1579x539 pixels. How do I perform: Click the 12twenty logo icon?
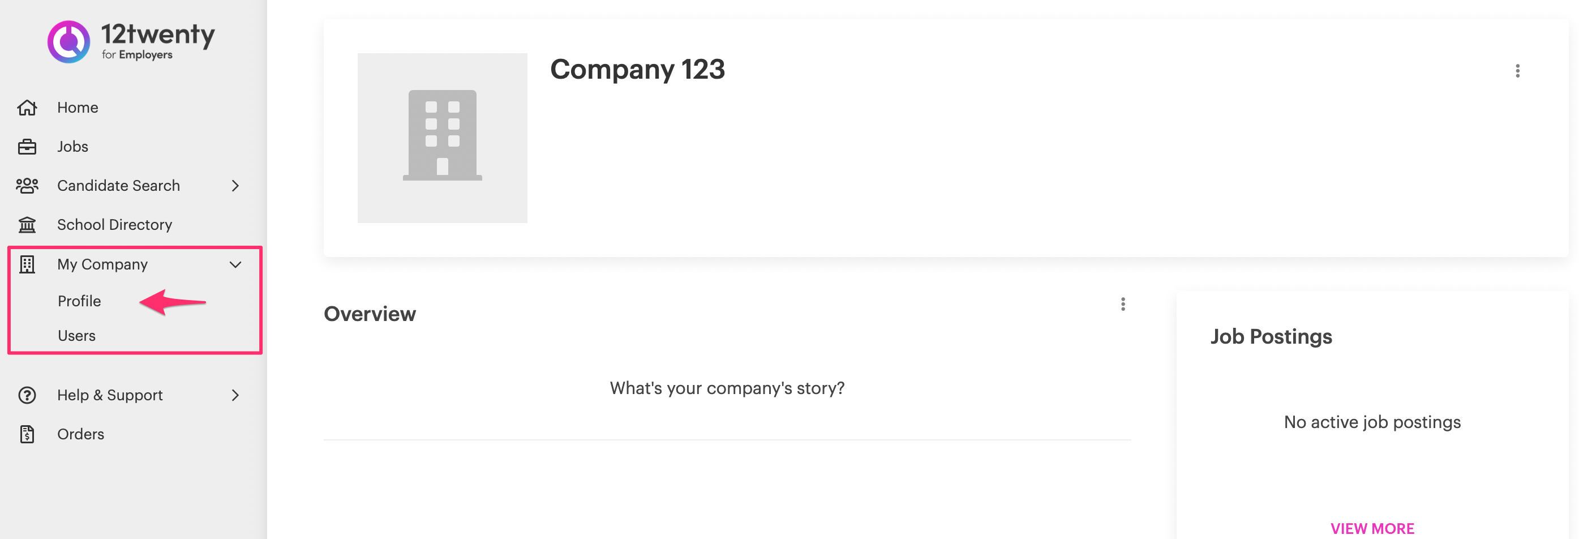(x=68, y=42)
